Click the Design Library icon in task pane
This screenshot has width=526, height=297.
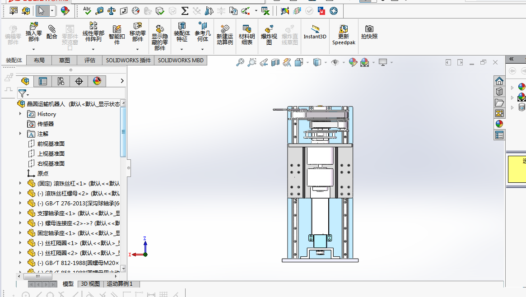click(499, 92)
